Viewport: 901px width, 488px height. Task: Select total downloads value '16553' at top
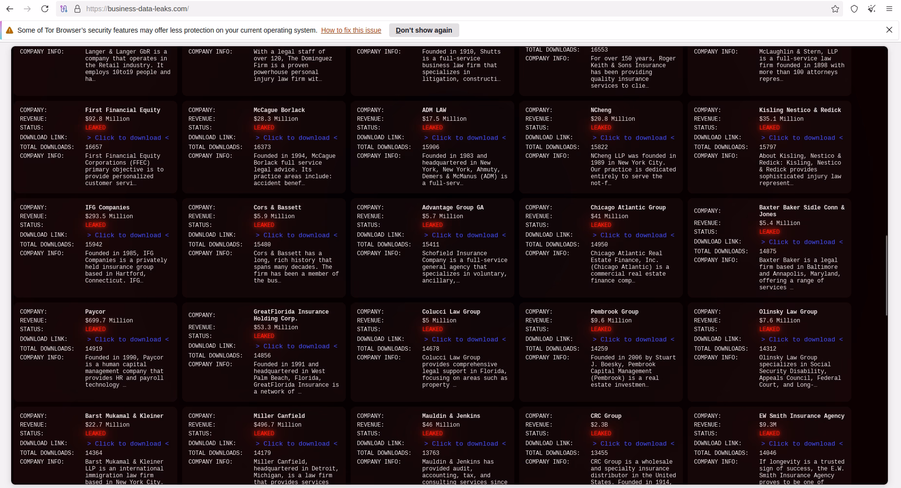coord(599,50)
